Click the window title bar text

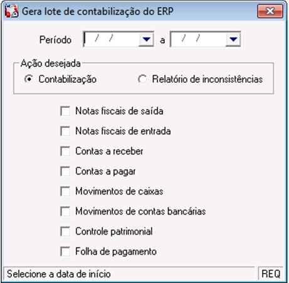coord(98,11)
